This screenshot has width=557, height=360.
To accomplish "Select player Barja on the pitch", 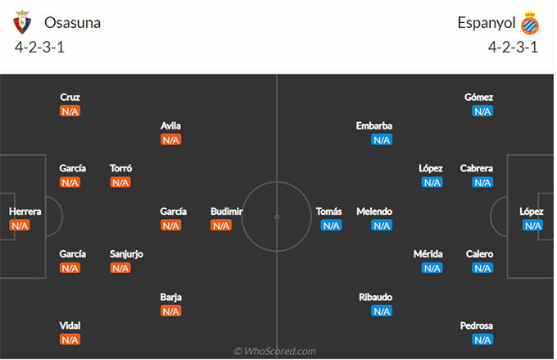I will [x=171, y=297].
